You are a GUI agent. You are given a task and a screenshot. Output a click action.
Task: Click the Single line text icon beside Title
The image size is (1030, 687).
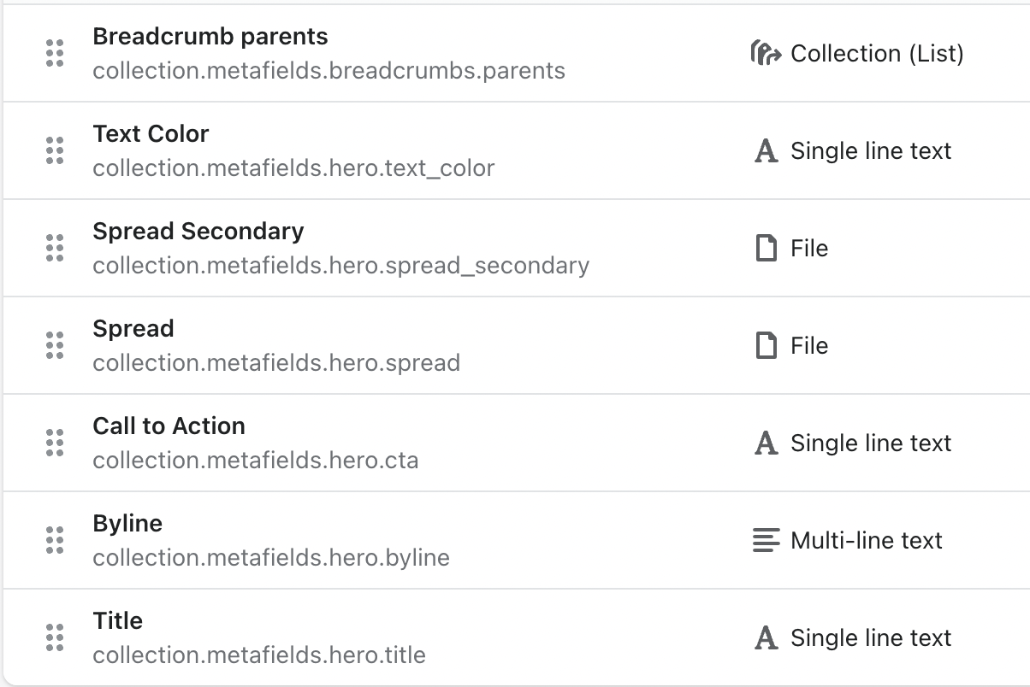pos(767,637)
